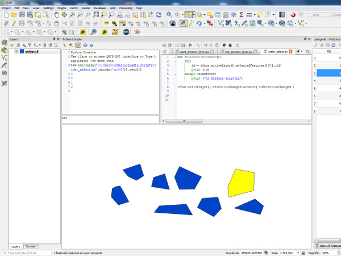This screenshot has height=256, width=341.
Task: Click the New Editor green plus icon
Action: [165, 52]
